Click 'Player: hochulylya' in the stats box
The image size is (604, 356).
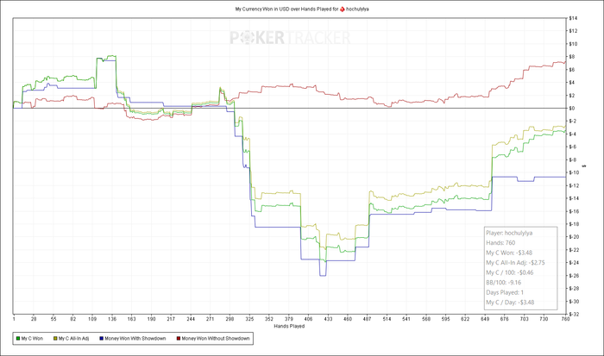click(x=509, y=233)
